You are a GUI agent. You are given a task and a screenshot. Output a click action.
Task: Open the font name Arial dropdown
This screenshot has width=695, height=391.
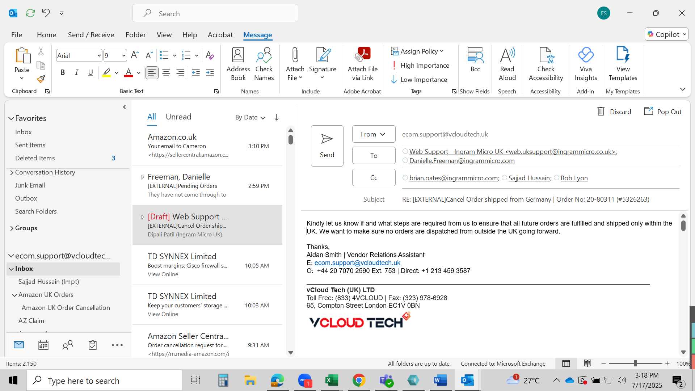click(99, 55)
